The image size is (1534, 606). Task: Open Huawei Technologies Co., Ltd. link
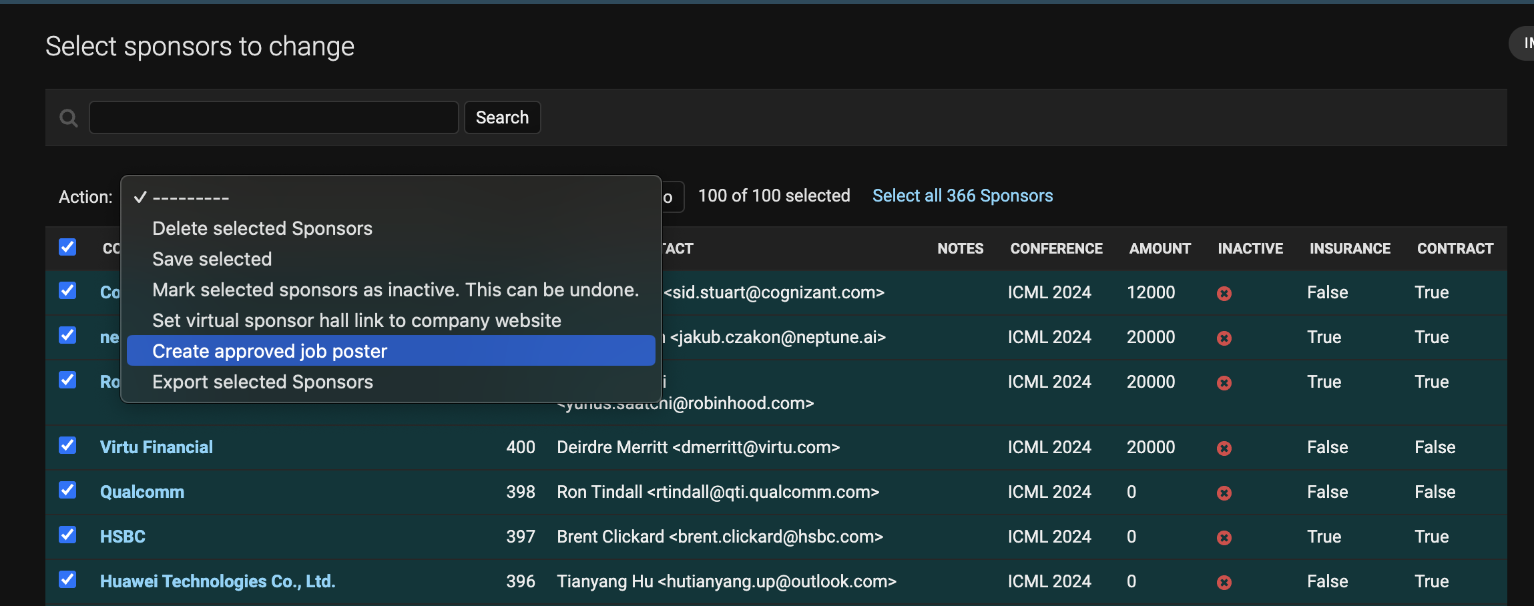coord(218,581)
